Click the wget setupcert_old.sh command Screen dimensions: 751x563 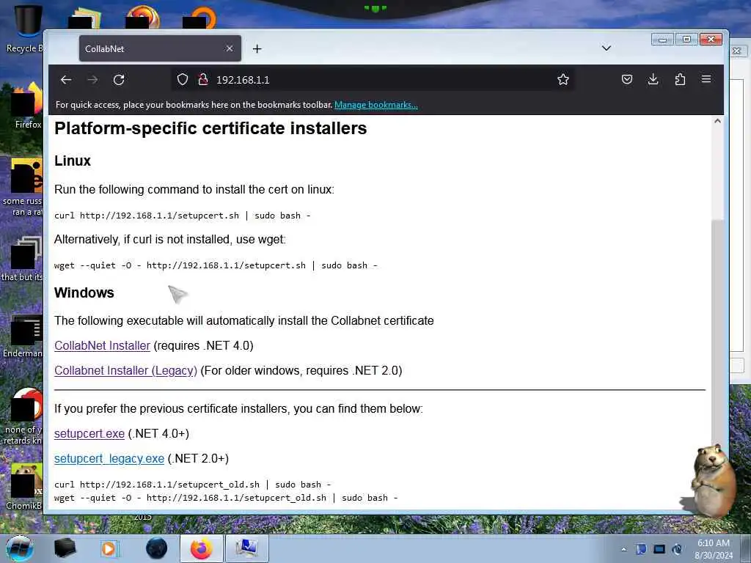point(226,498)
